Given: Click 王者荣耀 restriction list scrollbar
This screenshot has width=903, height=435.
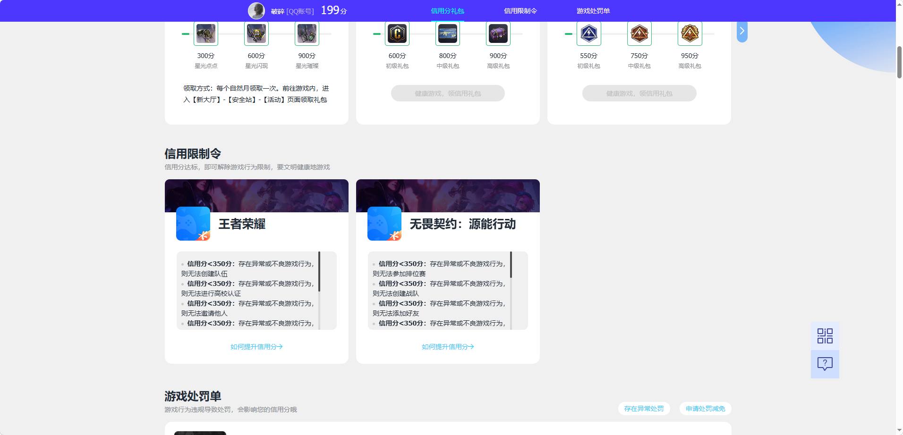Looking at the screenshot, I should click(x=319, y=271).
